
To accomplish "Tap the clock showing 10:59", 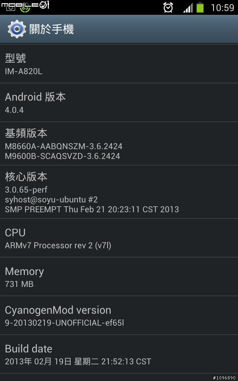I will point(223,8).
